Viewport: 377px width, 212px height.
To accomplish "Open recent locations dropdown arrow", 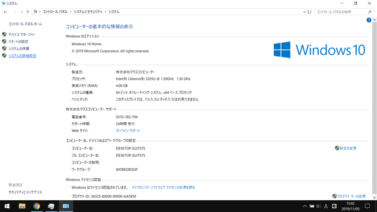I will tap(22, 12).
